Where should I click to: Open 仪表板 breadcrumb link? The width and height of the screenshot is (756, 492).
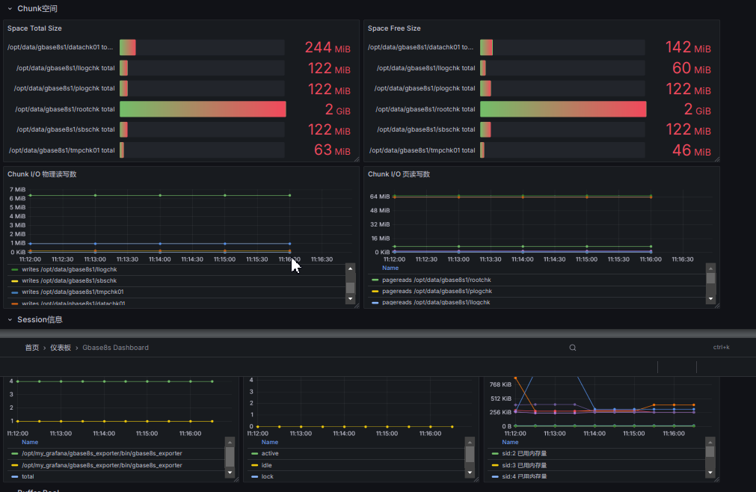point(61,348)
